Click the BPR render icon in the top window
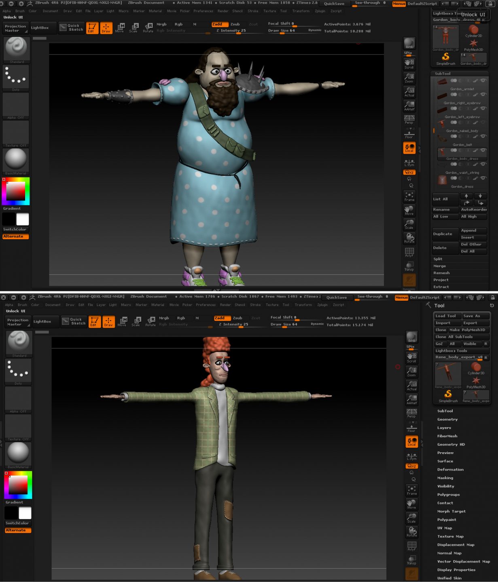 (409, 44)
